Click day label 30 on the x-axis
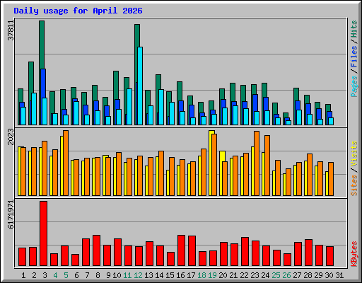 [x=329, y=275]
